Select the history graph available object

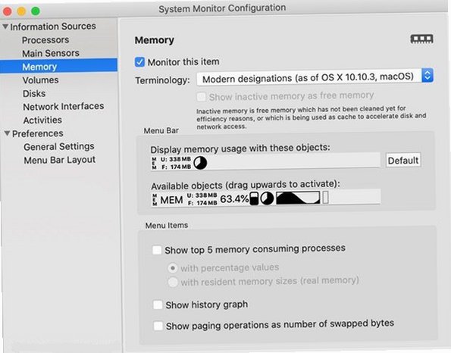(x=298, y=198)
